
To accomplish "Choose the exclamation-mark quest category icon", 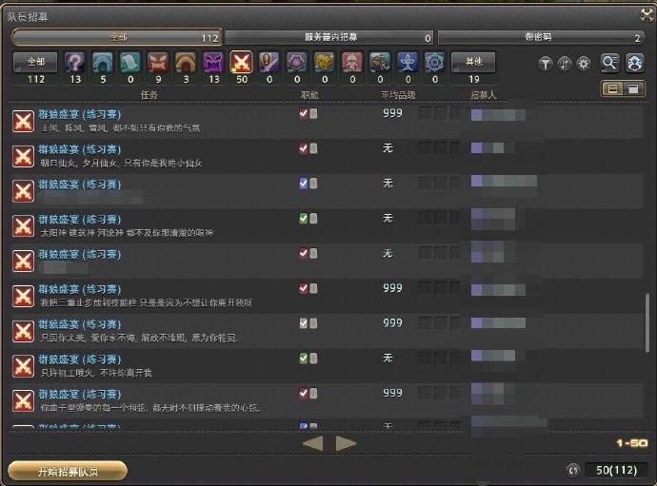I will [x=269, y=63].
